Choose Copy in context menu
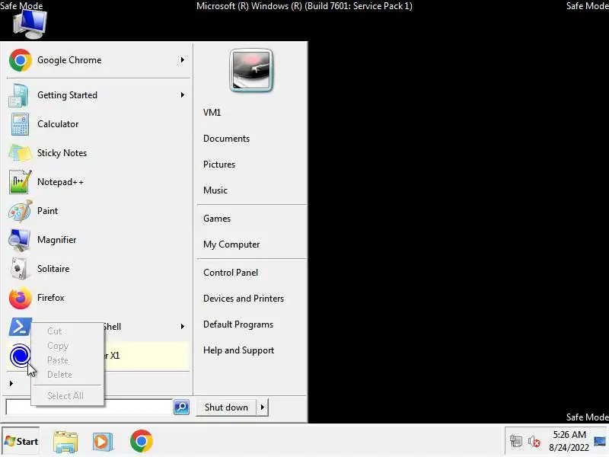 click(x=67, y=346)
